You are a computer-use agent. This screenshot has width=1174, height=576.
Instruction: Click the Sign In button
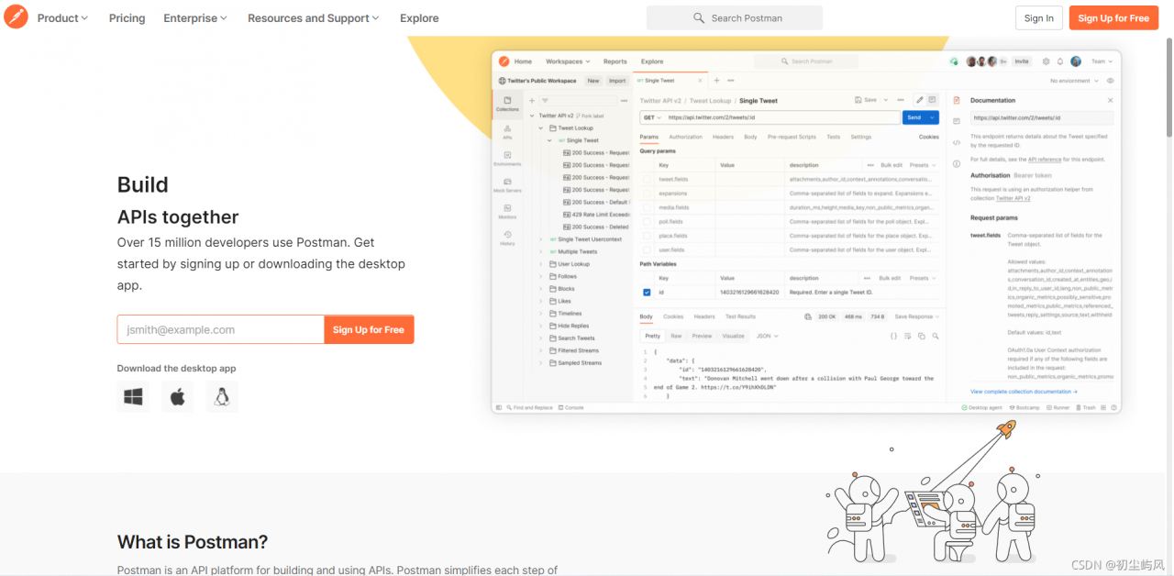tap(1038, 18)
